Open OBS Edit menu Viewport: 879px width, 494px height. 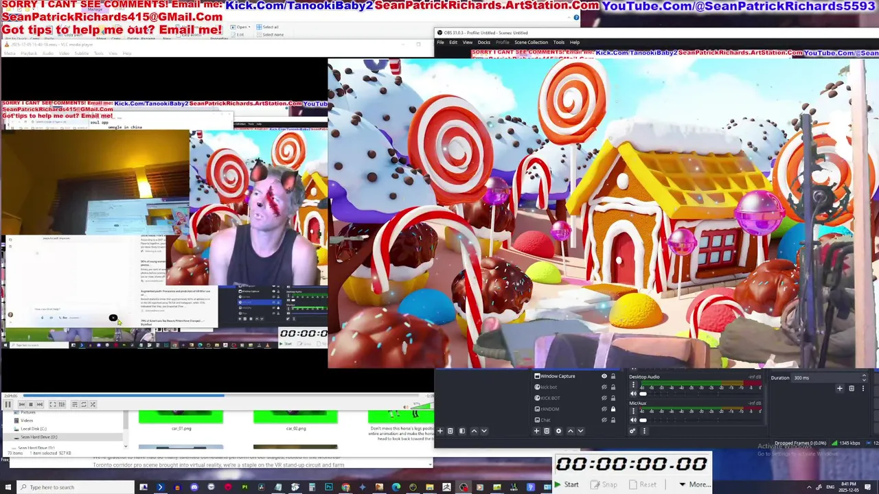(453, 43)
